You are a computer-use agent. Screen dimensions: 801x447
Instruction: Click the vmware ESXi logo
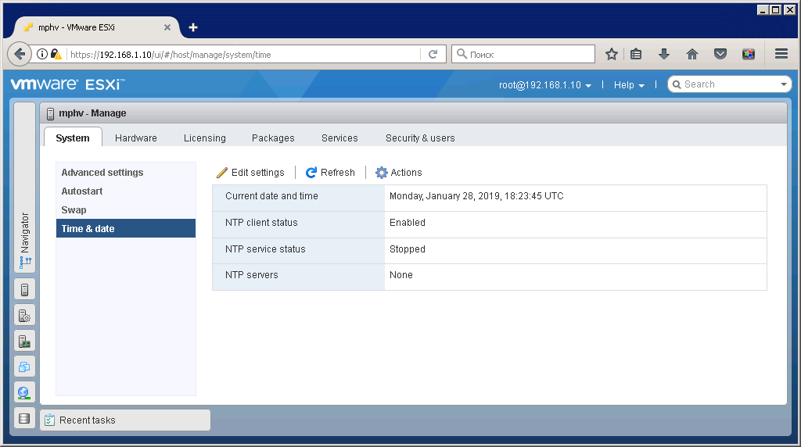[x=67, y=84]
